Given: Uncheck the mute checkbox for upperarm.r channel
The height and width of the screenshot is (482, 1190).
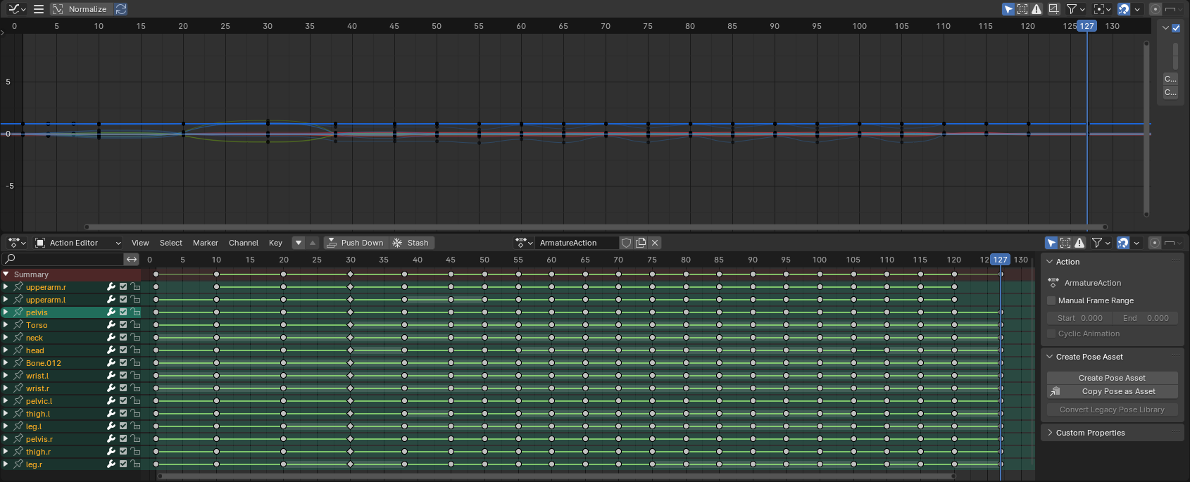Looking at the screenshot, I should pyautogui.click(x=123, y=287).
